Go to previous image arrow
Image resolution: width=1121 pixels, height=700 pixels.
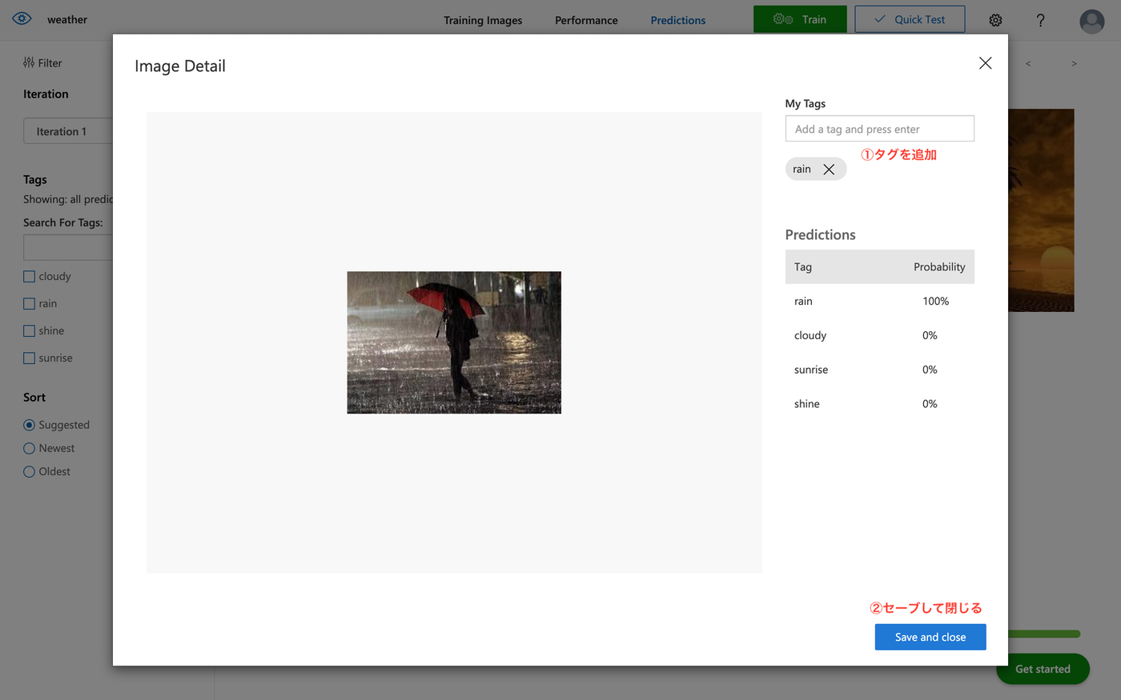click(x=1028, y=63)
